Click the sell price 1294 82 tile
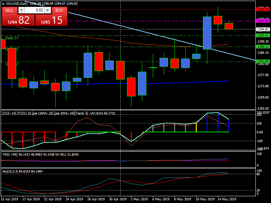 (18, 20)
